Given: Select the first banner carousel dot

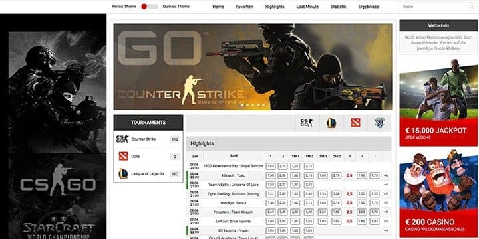Looking at the screenshot, I should click(x=242, y=105).
